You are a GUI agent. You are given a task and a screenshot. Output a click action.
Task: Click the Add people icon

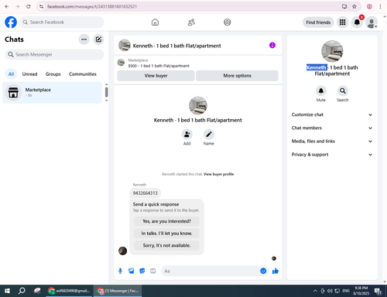click(x=187, y=135)
